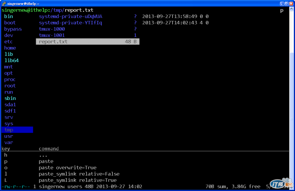Close the PuTTY window

pyautogui.click(x=291, y=4)
